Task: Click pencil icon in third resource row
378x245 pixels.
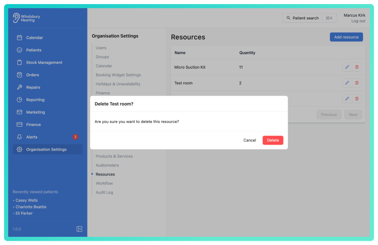Action: 347,98
